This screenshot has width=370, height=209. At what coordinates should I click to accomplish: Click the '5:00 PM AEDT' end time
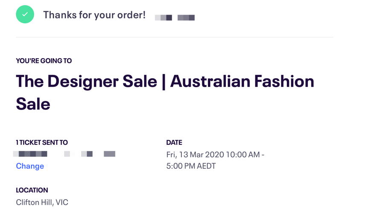coord(191,166)
